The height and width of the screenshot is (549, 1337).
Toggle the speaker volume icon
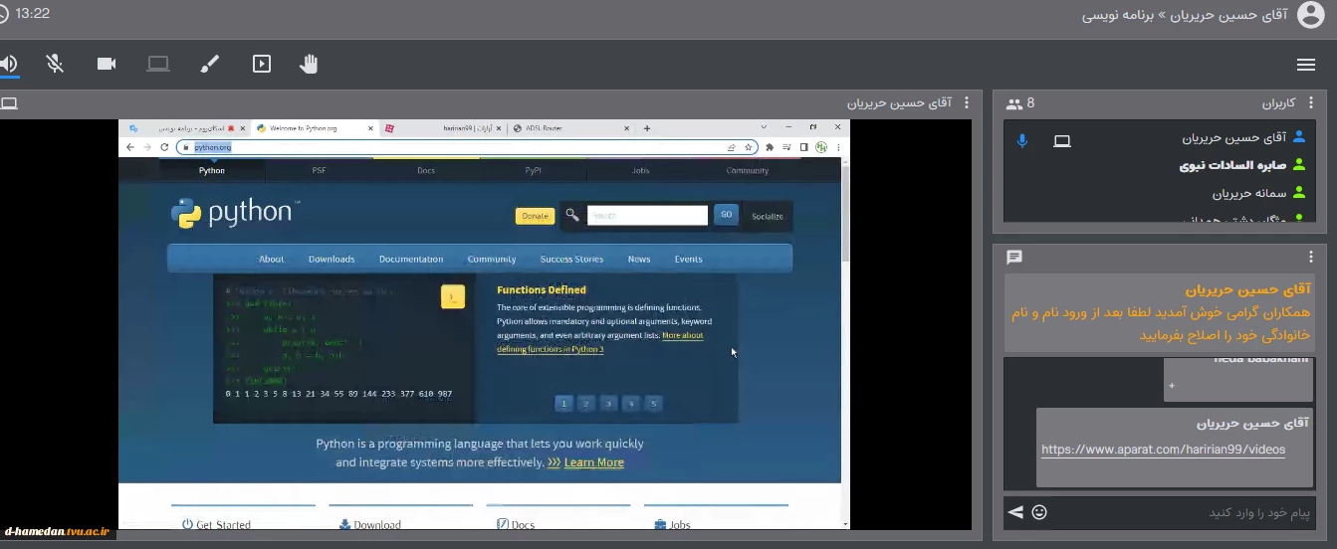pos(8,65)
